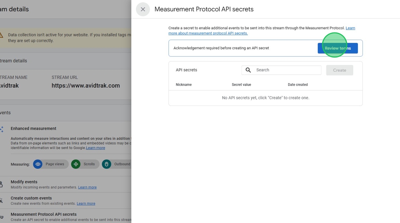Click the Secret value column header
The image size is (400, 223).
tap(241, 85)
